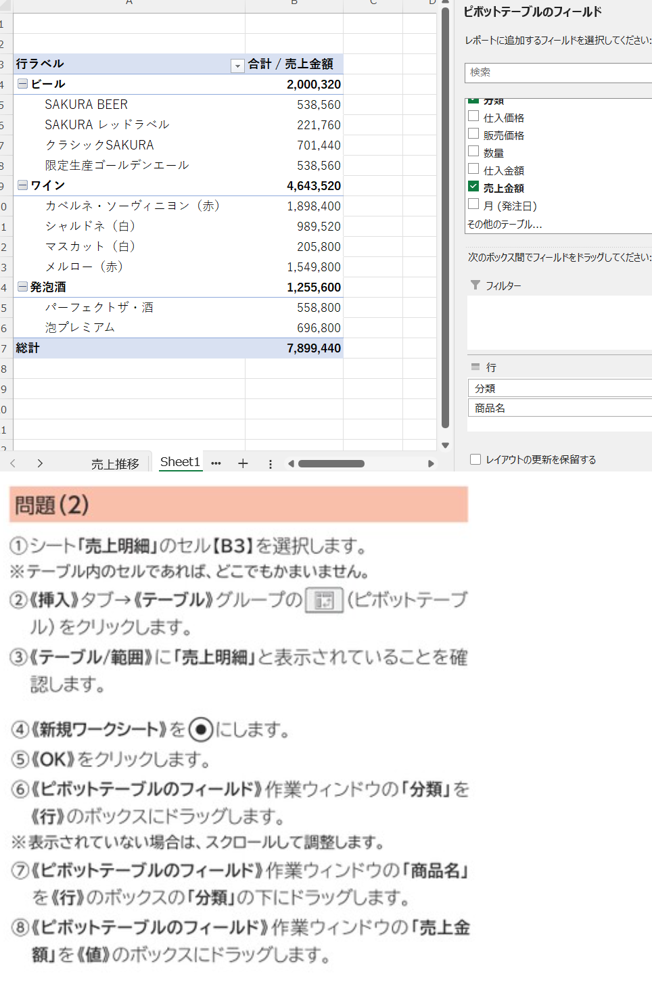Collapse the 発泡酒 group rows

(22, 287)
